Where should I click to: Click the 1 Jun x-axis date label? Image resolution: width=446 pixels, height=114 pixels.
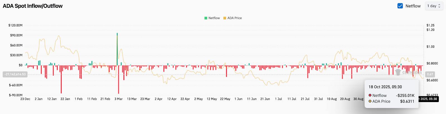tap(238, 99)
